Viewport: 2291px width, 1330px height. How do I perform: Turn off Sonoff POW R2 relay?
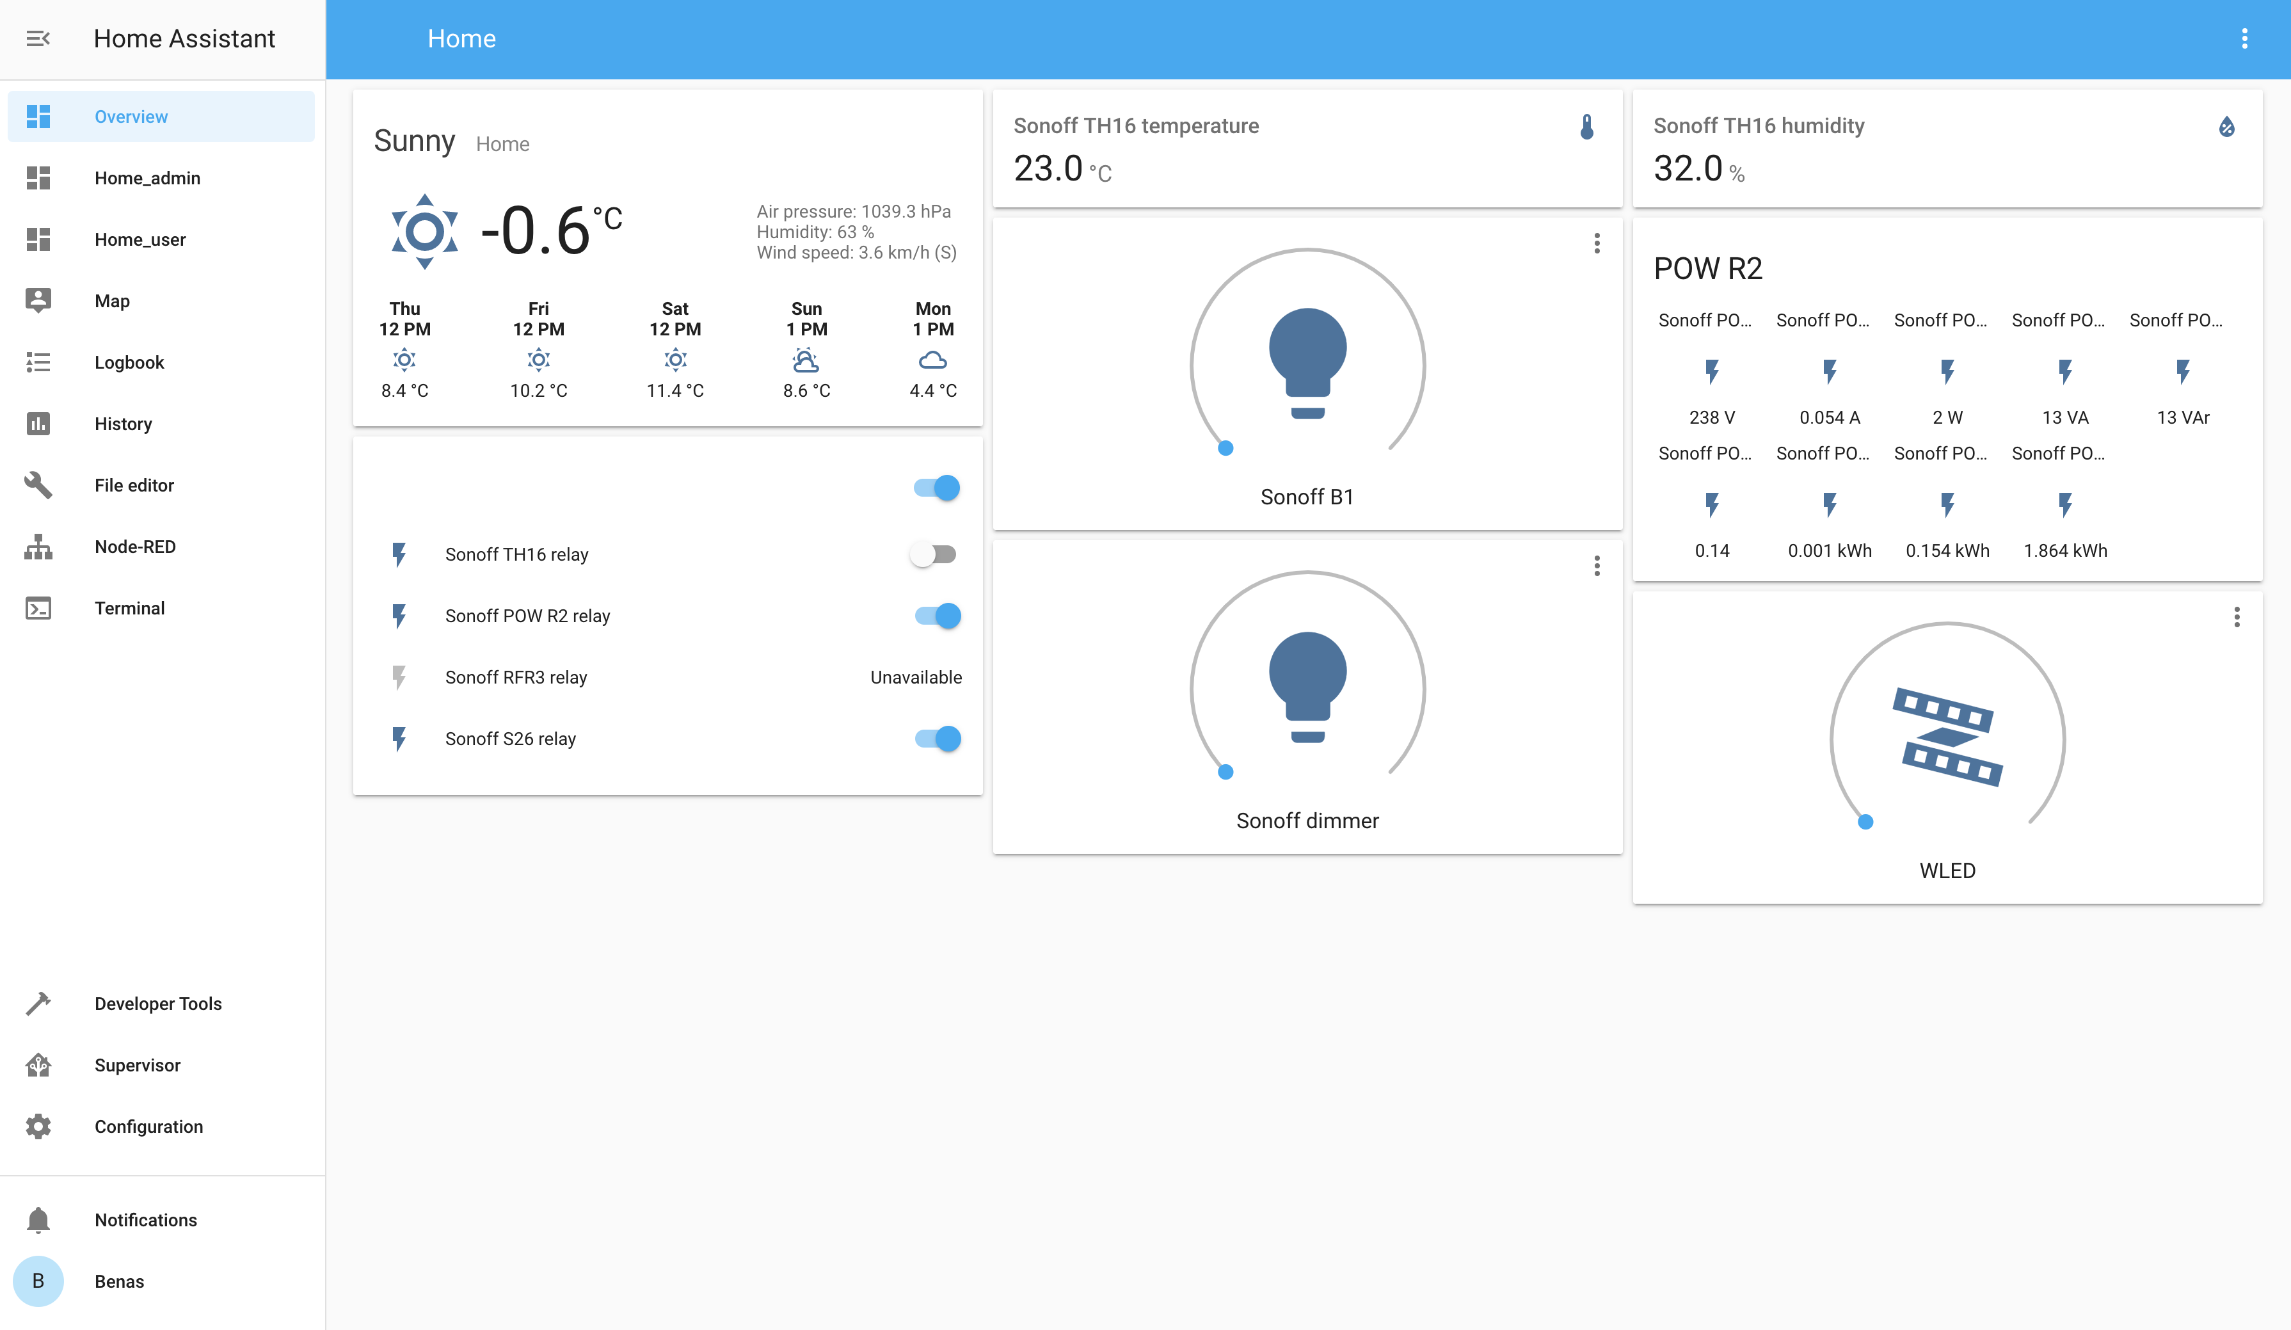coord(936,616)
